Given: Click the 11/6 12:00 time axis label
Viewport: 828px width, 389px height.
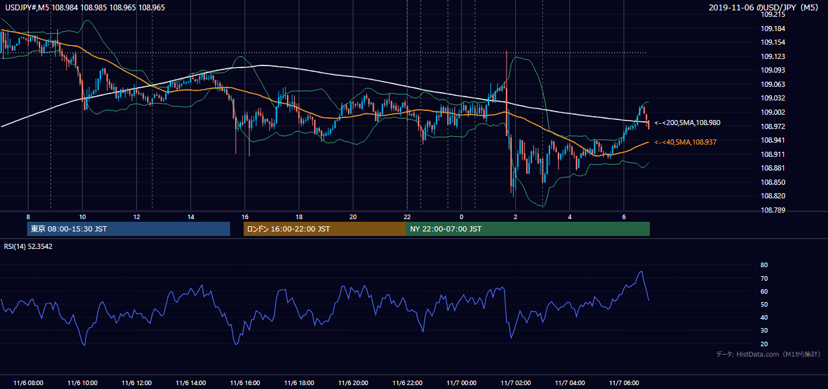Looking at the screenshot, I should click(136, 383).
